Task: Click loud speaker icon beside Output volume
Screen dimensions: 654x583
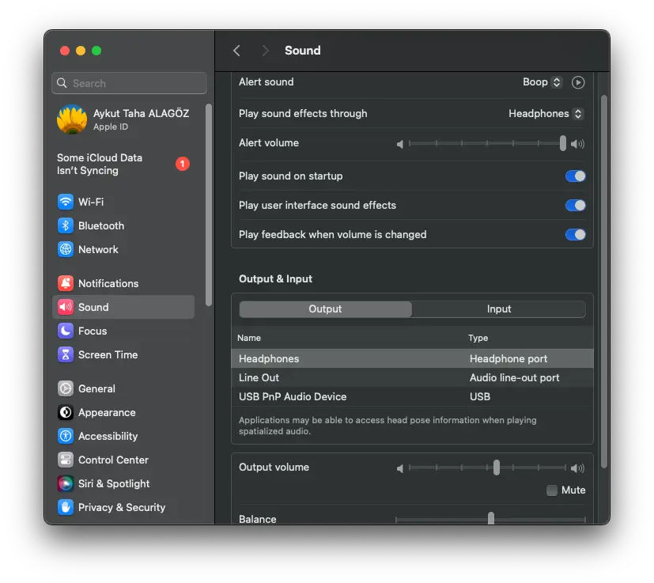Action: point(577,468)
